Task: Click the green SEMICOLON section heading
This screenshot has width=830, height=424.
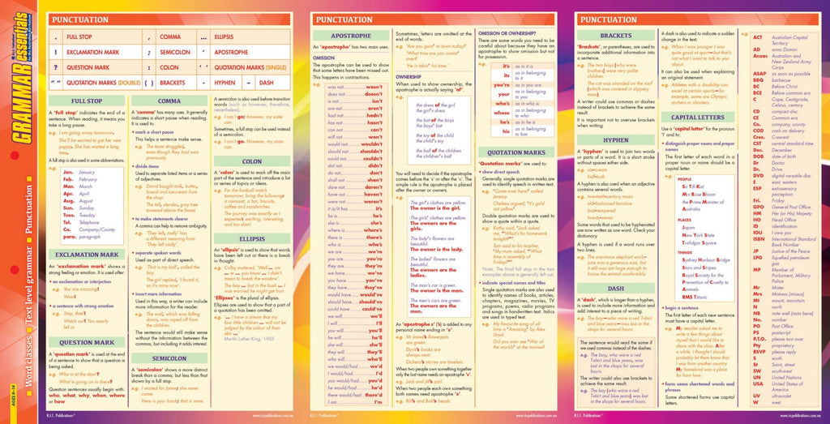Action: point(169,358)
